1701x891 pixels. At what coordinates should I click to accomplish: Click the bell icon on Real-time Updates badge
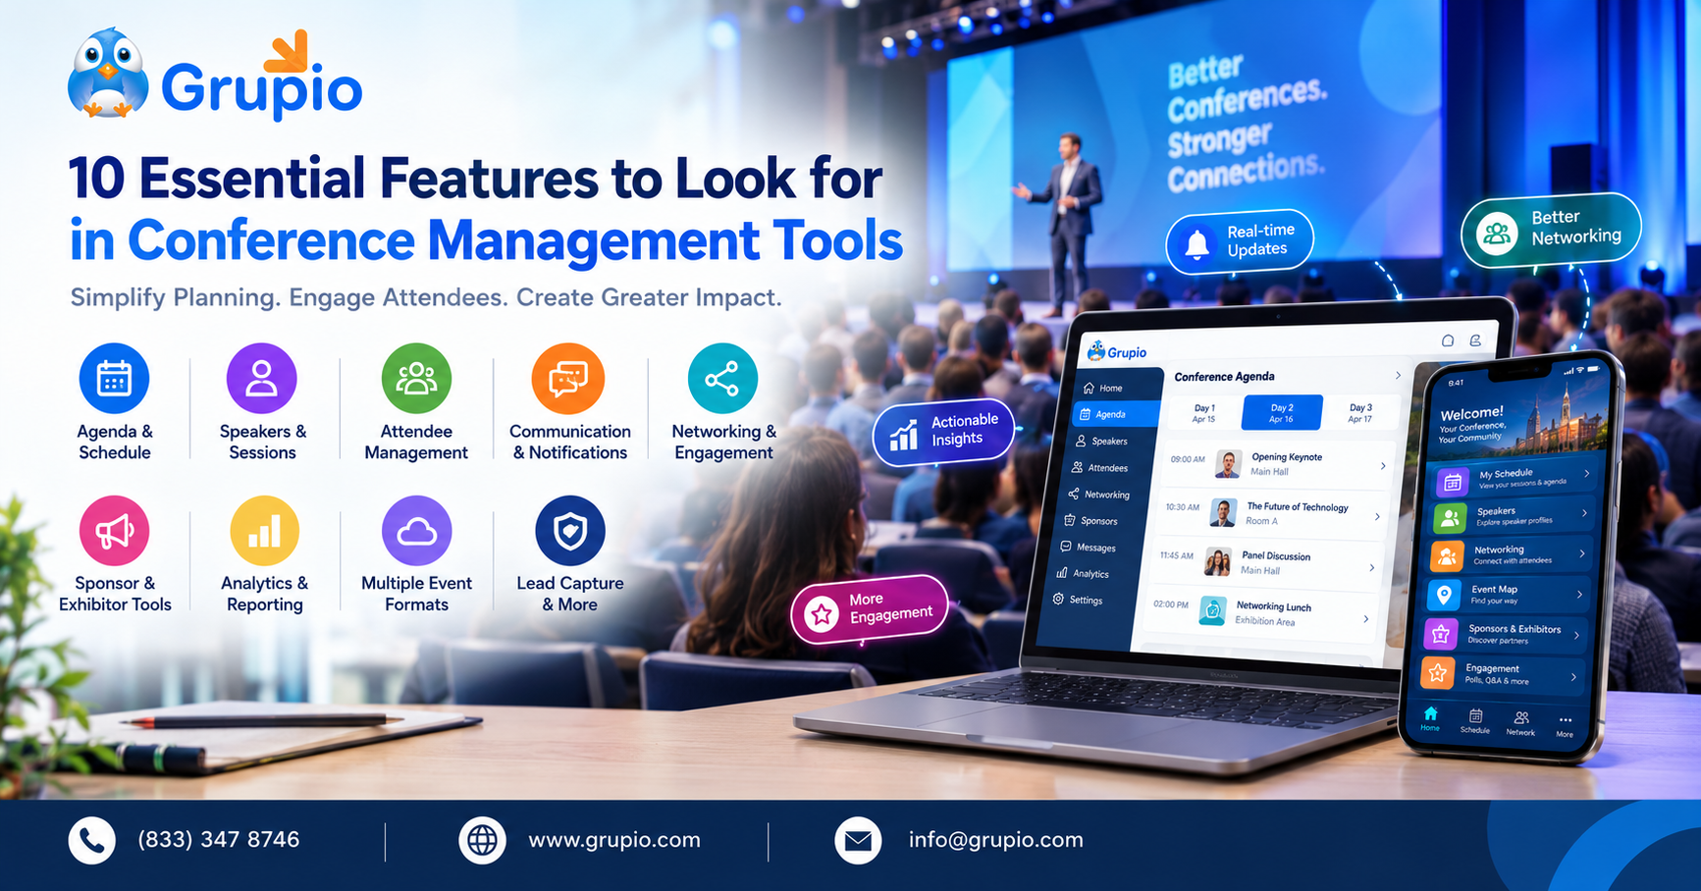tap(1196, 245)
